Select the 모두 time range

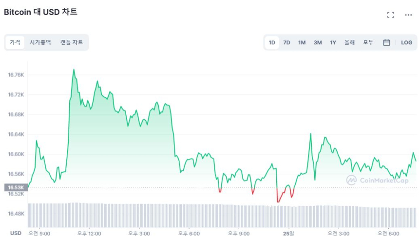368,42
